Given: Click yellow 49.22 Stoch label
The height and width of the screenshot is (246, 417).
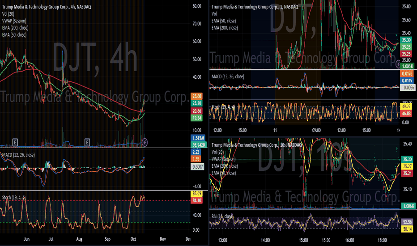Looking at the screenshot, I should click(406, 106).
